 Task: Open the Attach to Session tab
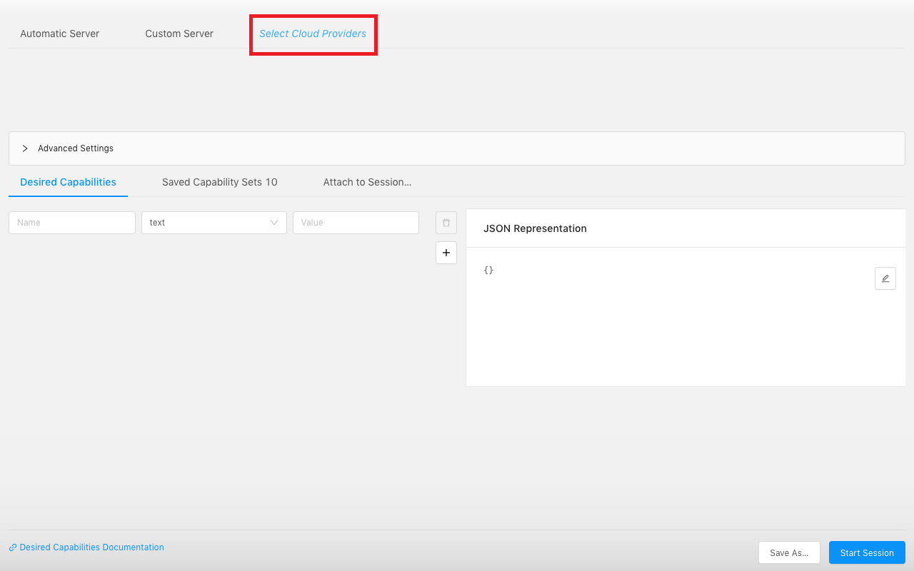click(367, 182)
